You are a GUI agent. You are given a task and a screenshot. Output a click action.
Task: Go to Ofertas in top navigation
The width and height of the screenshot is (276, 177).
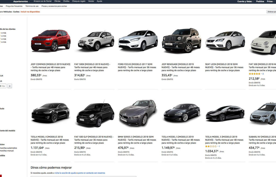tap(57, 1)
